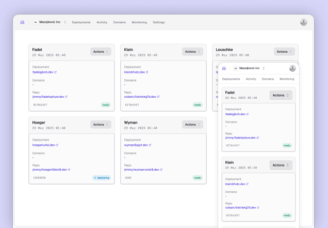This screenshot has width=328, height=228.
Task: Click the app logo icon in mobile preview
Action: pos(224,68)
